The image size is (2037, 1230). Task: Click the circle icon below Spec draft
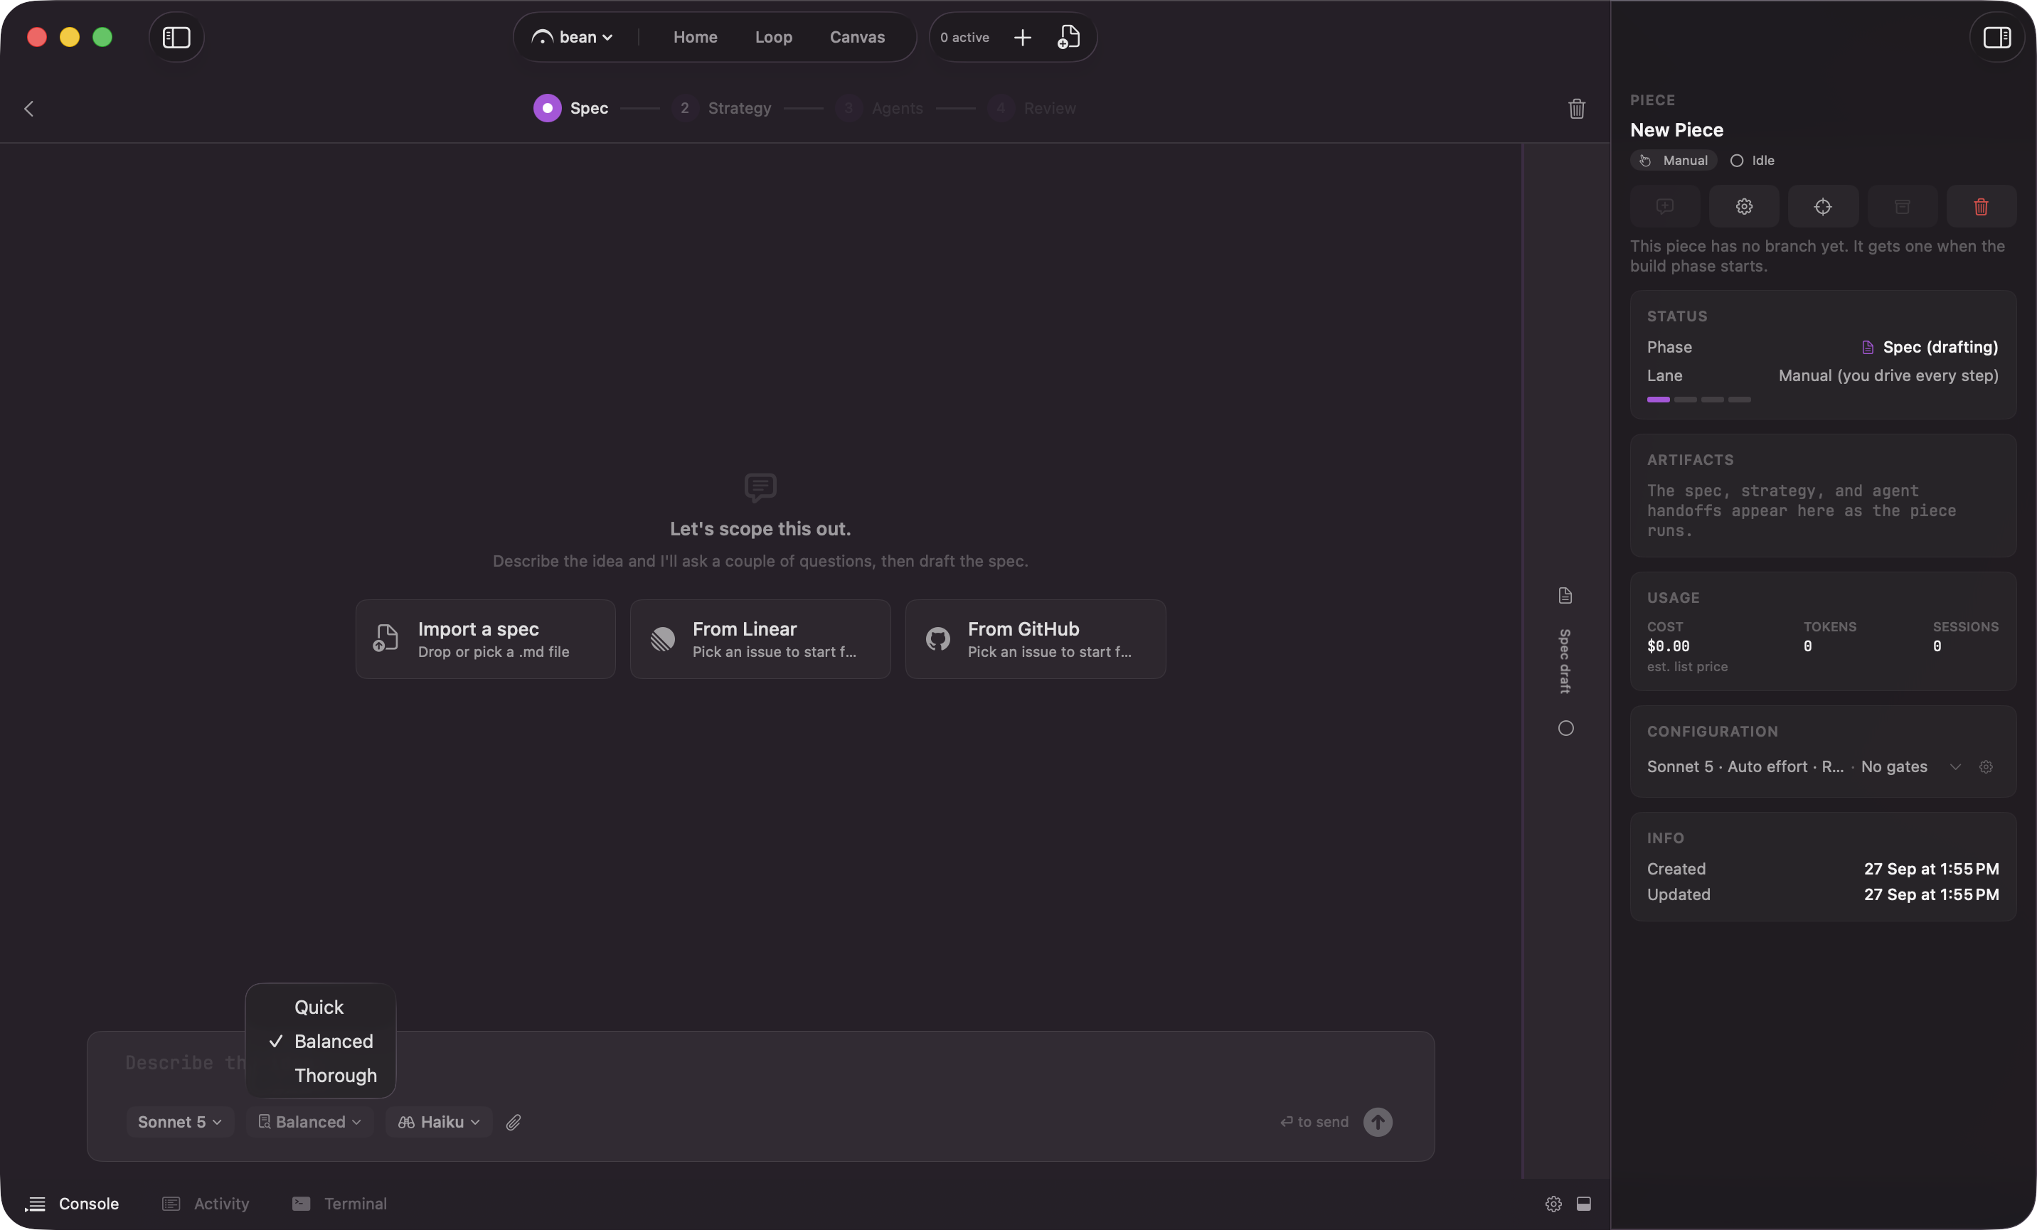point(1565,727)
